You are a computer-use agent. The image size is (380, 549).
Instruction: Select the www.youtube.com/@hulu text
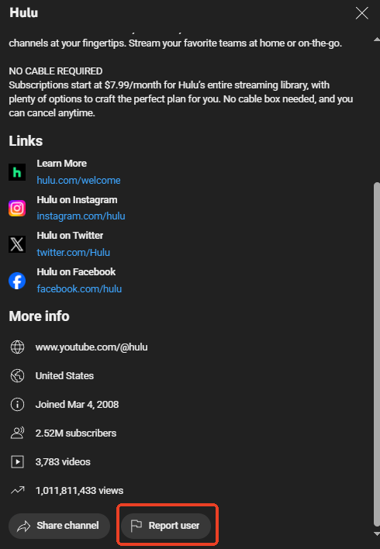pyautogui.click(x=92, y=347)
